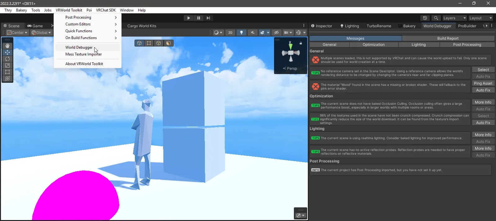Expand the Custom Editors submenu

point(87,24)
